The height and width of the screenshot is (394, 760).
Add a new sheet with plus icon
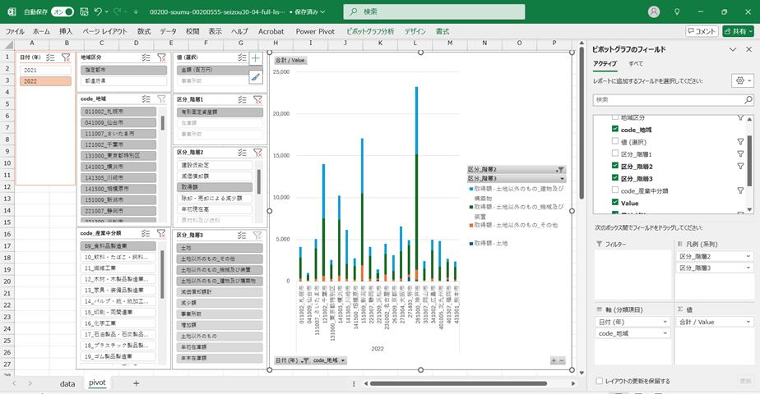(136, 383)
